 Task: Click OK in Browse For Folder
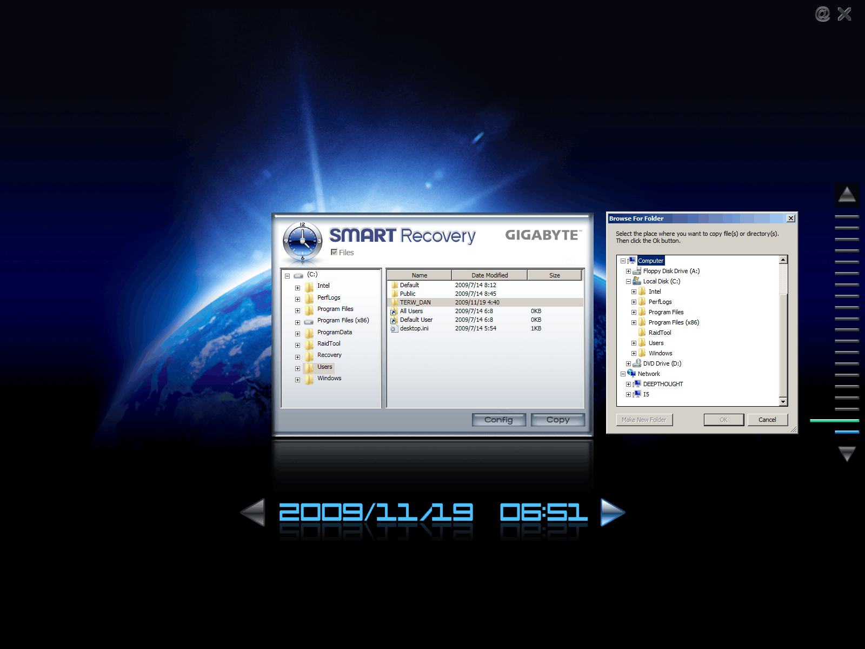[723, 420]
